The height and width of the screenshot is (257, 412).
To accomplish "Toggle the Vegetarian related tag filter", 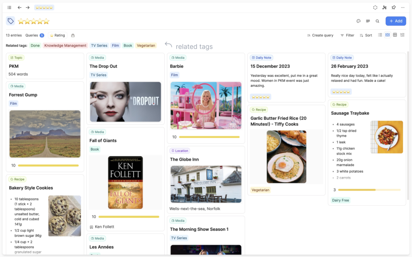I will tap(146, 45).
